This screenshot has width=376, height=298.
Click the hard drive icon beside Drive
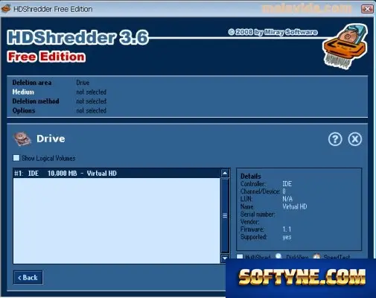[x=22, y=139]
